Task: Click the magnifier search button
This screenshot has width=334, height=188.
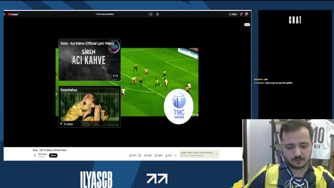Action: coord(151,14)
